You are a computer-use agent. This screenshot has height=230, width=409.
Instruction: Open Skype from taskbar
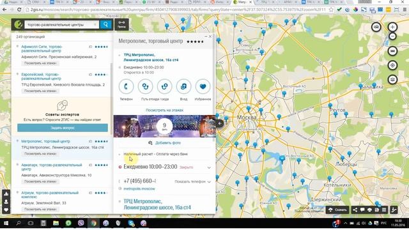click(131, 223)
